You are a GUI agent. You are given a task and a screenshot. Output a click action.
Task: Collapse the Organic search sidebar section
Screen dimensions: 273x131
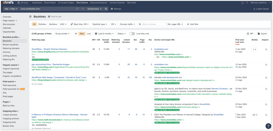[x=11, y=65]
